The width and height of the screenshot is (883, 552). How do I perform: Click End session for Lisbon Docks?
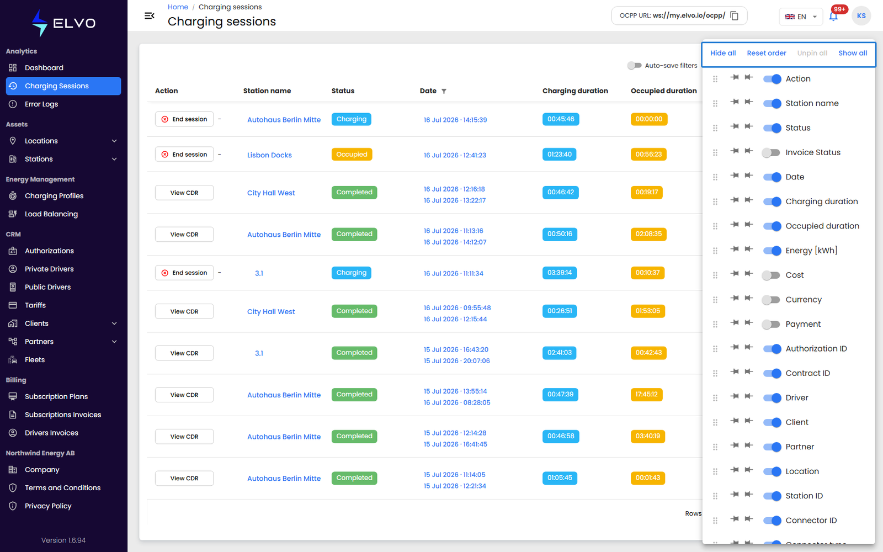point(184,155)
